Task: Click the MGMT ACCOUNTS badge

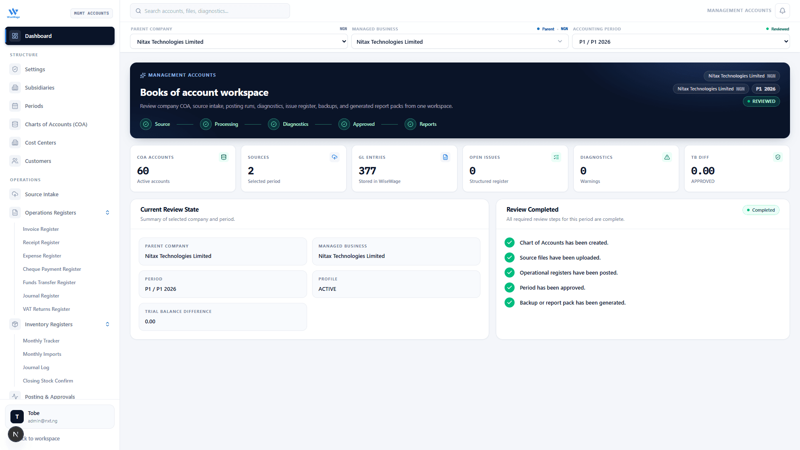Action: pos(92,13)
